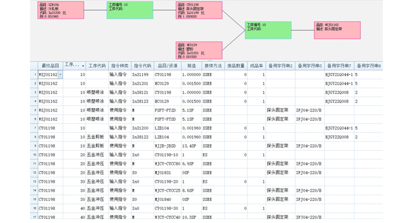Screen dimensions: 405x223
Task: Click the green process node feeding WSJ01162
Action: click(268, 30)
